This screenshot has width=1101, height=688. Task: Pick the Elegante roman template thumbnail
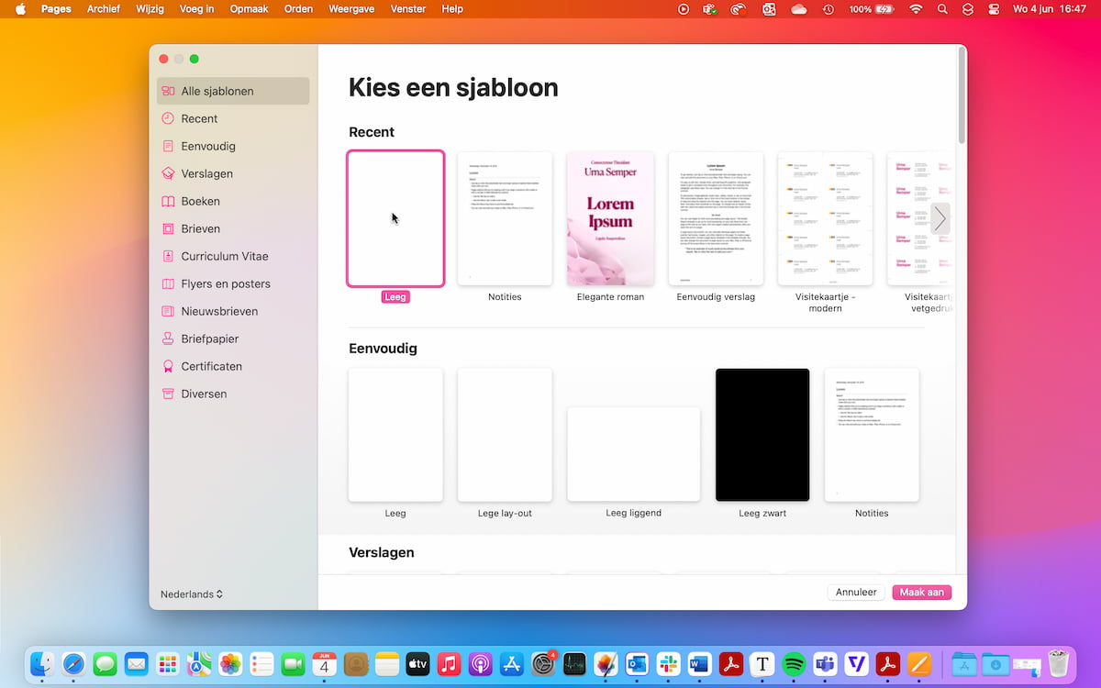(x=610, y=218)
